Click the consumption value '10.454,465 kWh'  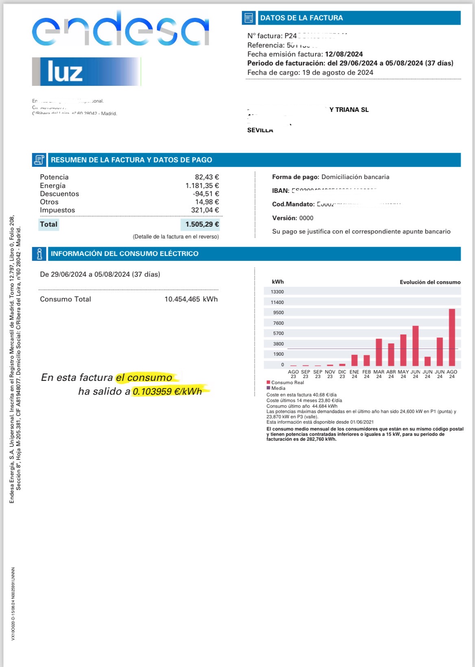coord(191,299)
